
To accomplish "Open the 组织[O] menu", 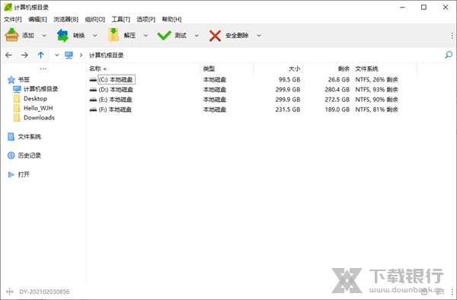I will coord(94,19).
